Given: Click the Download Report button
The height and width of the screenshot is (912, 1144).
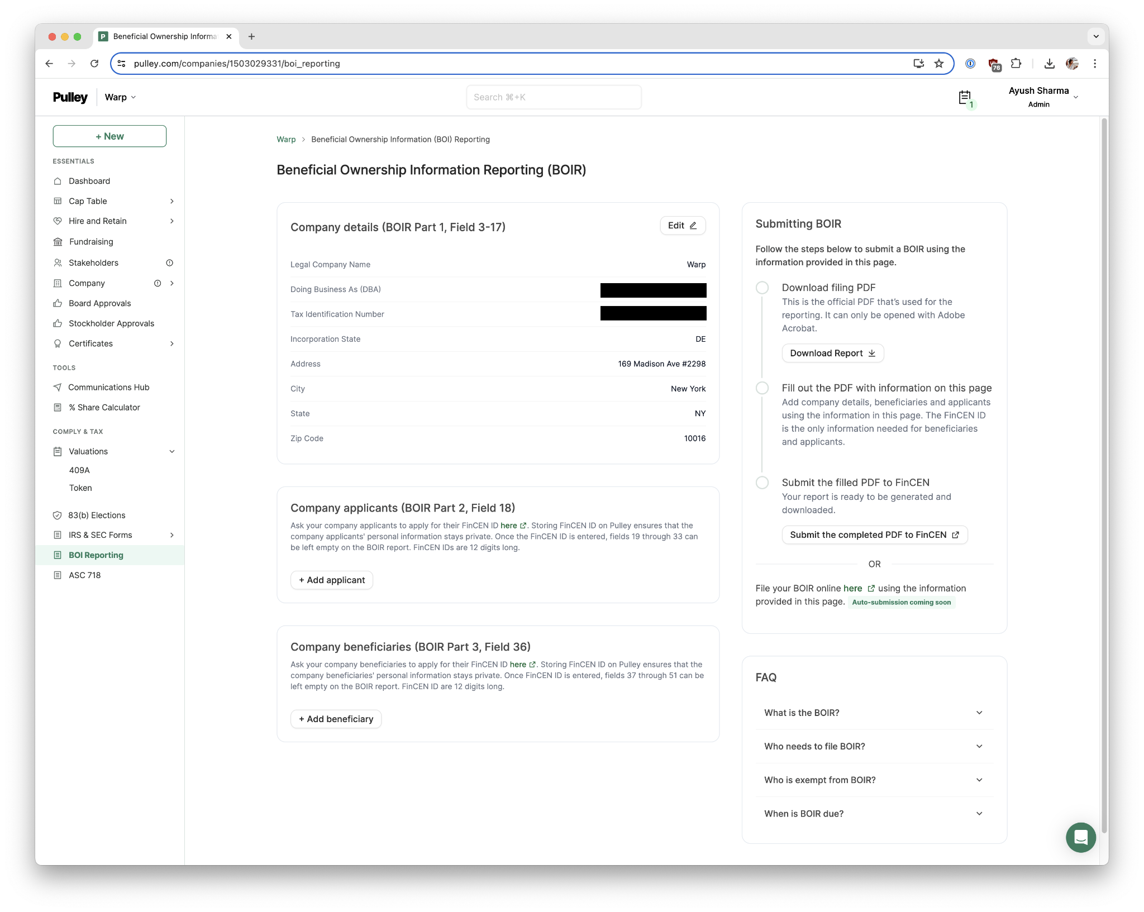Looking at the screenshot, I should (x=831, y=352).
